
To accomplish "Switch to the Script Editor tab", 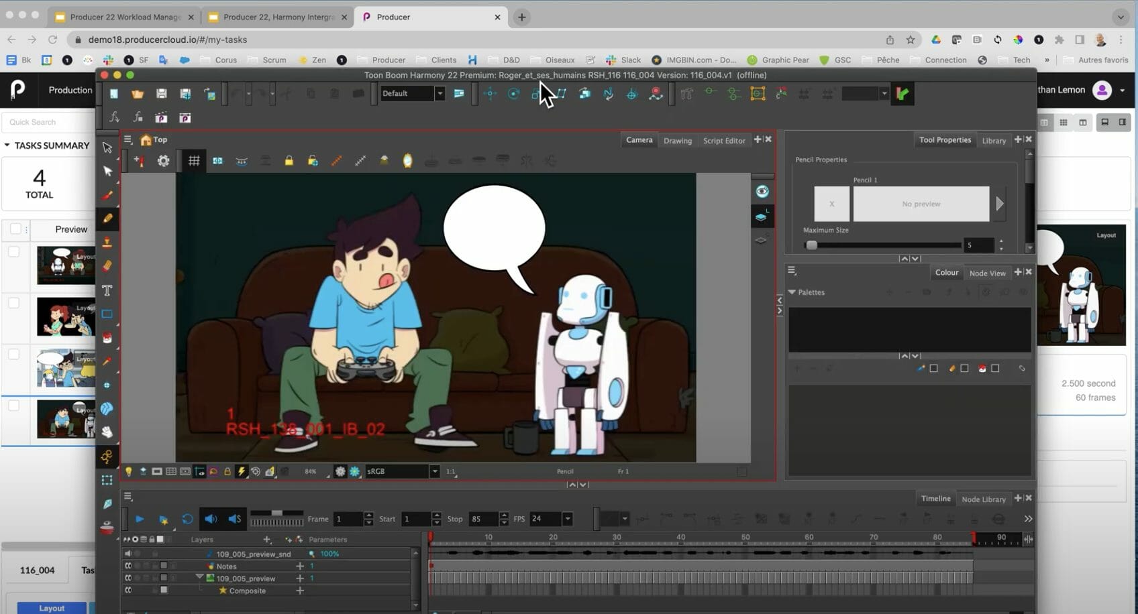I will (x=724, y=140).
